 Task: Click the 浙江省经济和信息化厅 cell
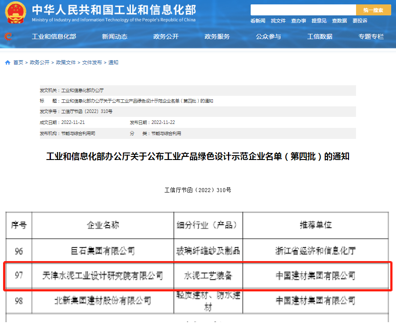pyautogui.click(x=316, y=251)
